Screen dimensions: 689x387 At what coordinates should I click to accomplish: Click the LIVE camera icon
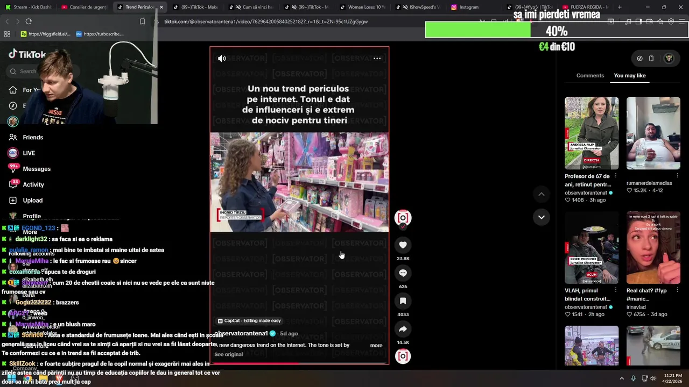point(13,153)
